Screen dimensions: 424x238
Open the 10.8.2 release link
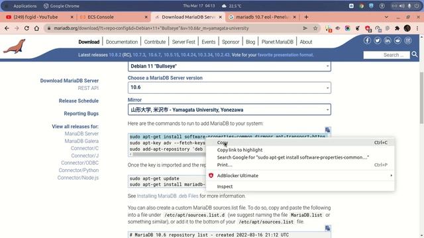(x=115, y=55)
